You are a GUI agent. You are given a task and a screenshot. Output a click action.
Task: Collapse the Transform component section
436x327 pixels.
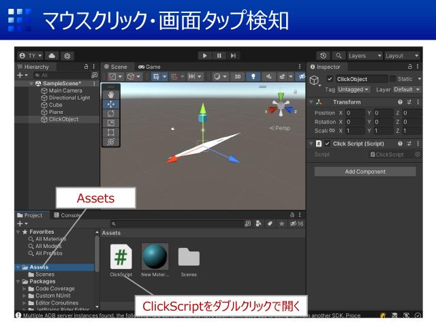[x=311, y=102]
